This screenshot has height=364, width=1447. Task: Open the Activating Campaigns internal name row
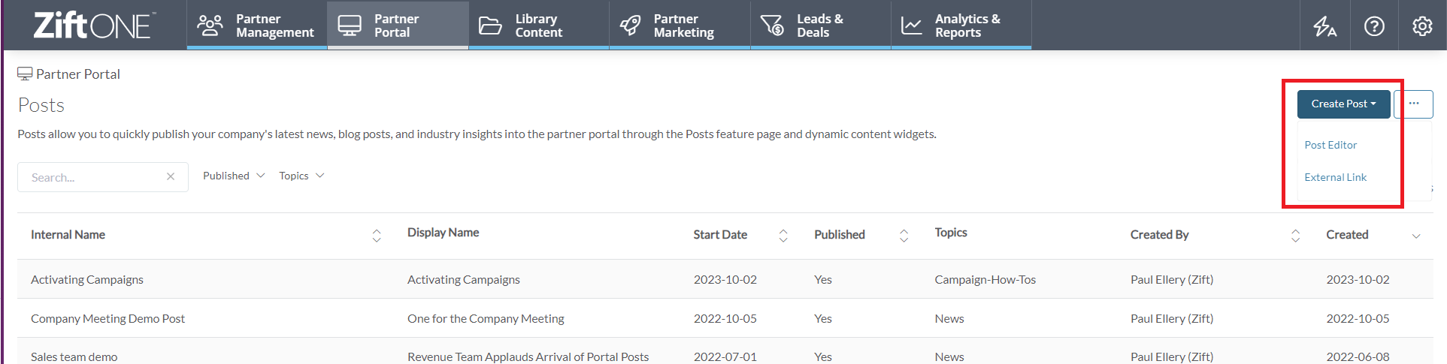click(x=87, y=279)
